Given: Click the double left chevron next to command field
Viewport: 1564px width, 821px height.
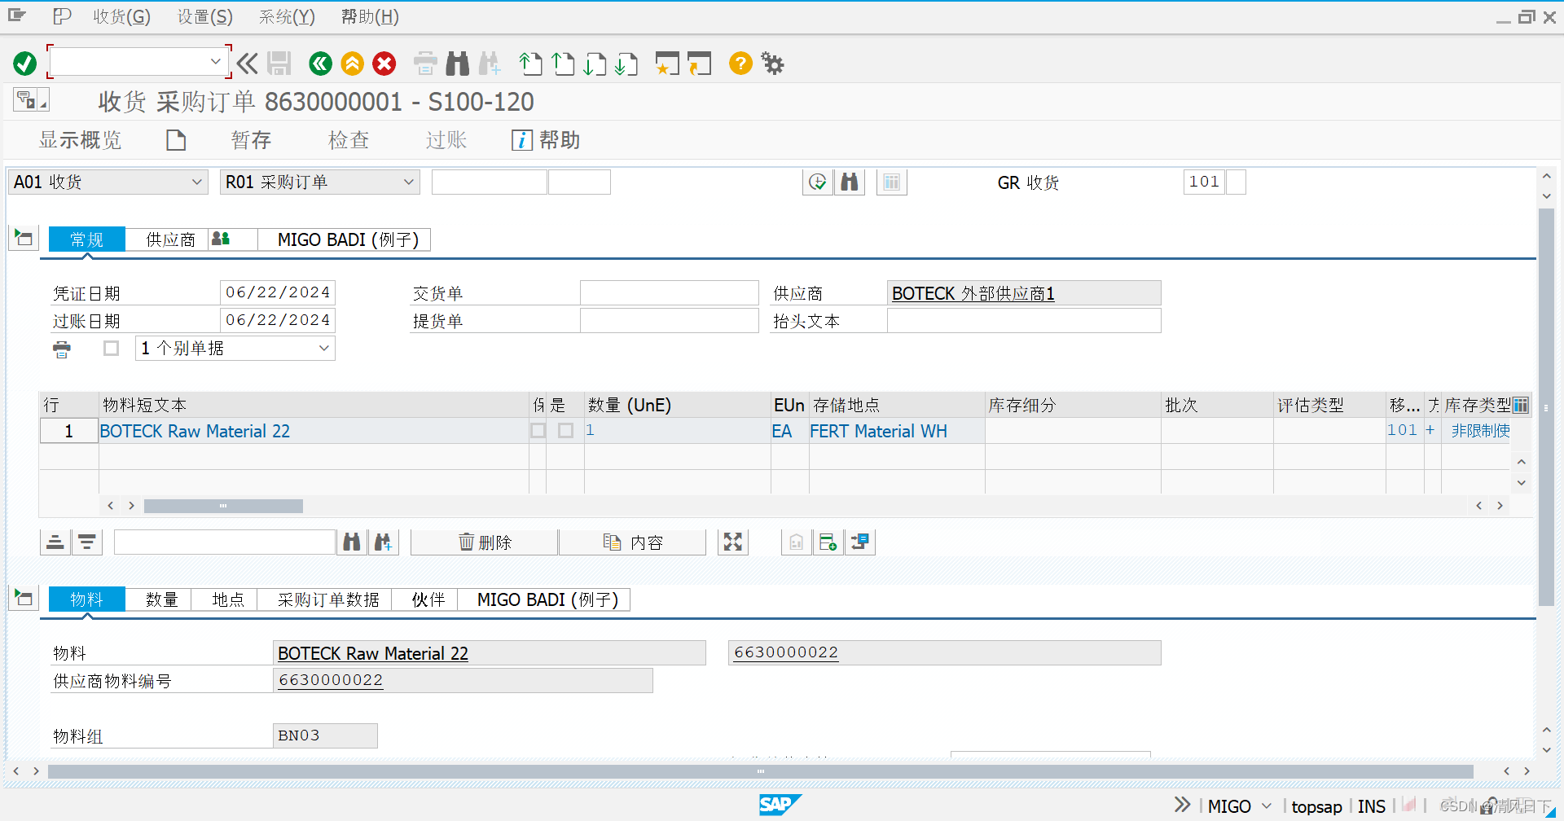Looking at the screenshot, I should click(248, 64).
